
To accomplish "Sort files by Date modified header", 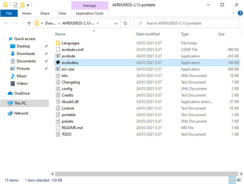I will pos(157,34).
